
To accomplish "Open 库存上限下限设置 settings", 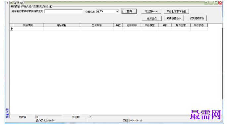I will coord(176,12).
